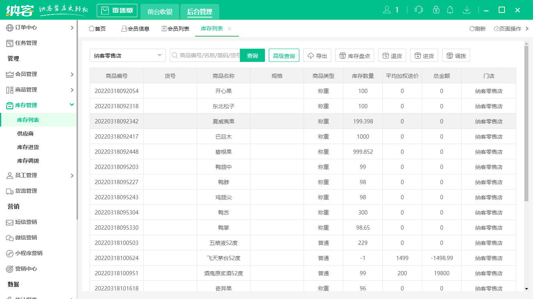This screenshot has height=299, width=533.
Task: Click the 调拨 transfer button
Action: tap(456, 56)
